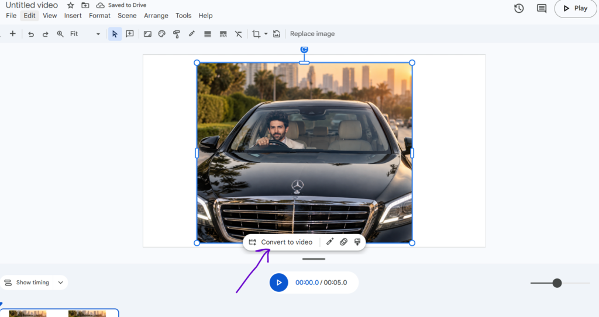Click the 00:00.0 current time text
599x317 pixels.
coord(307,283)
